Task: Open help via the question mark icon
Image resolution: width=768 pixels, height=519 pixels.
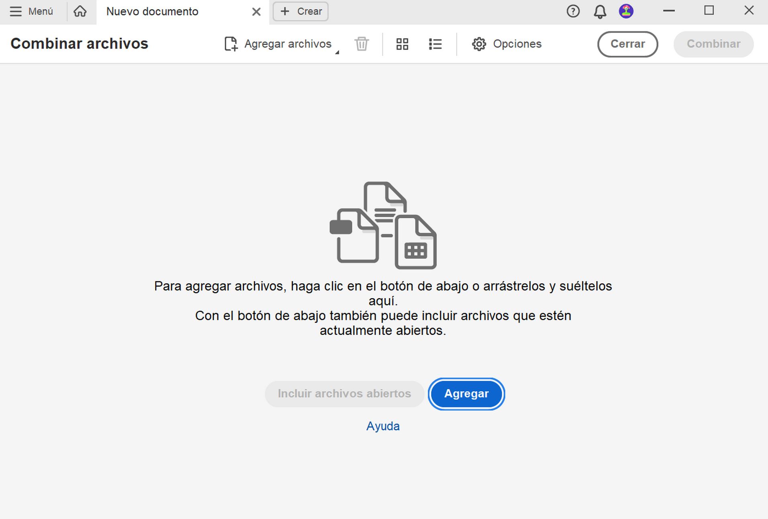Action: click(x=573, y=11)
